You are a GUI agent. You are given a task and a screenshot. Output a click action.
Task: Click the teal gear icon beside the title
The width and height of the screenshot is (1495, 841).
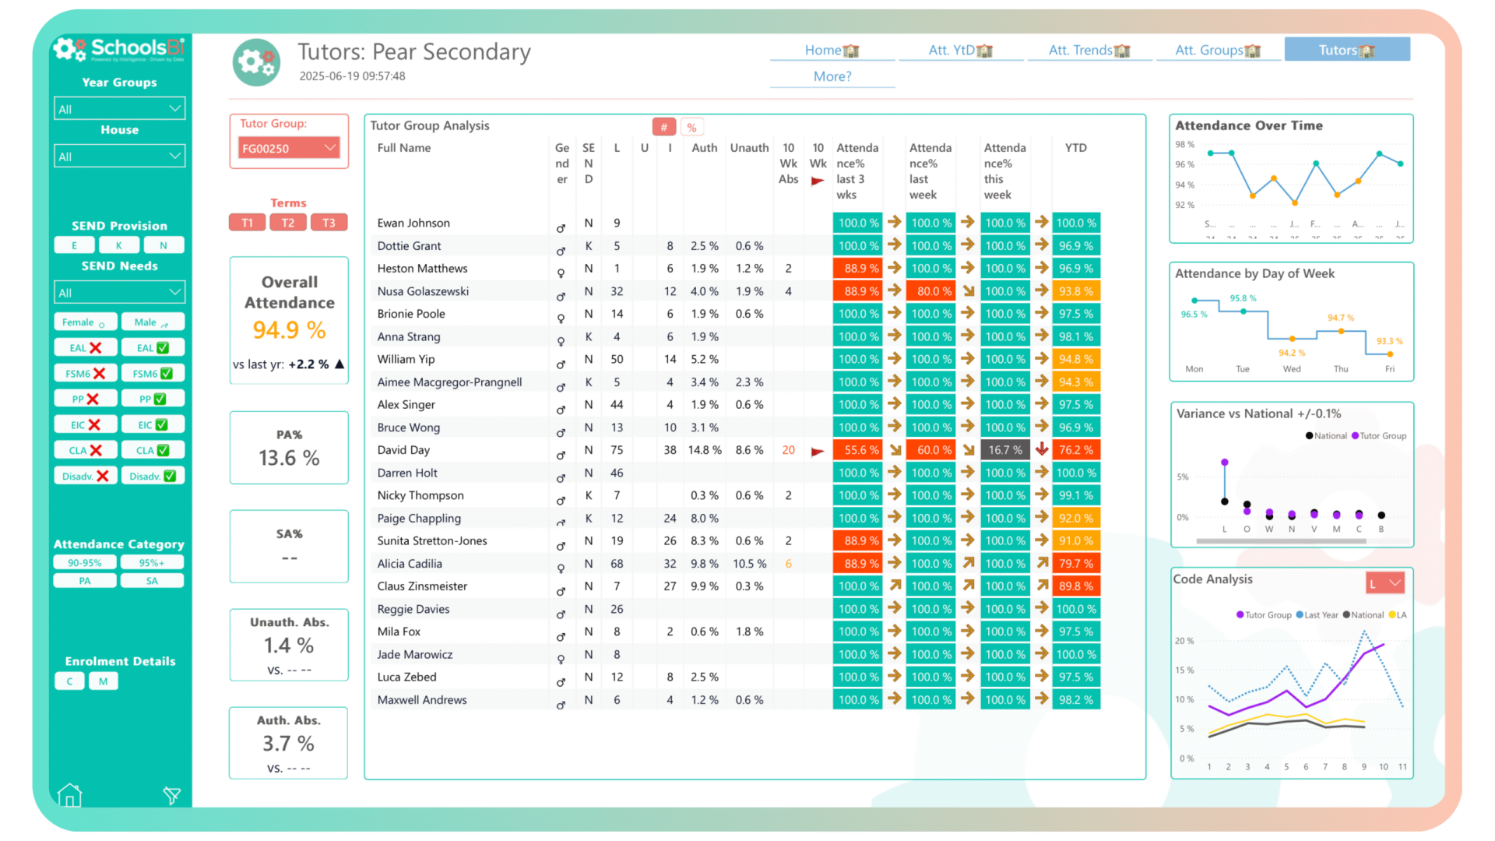point(256,62)
